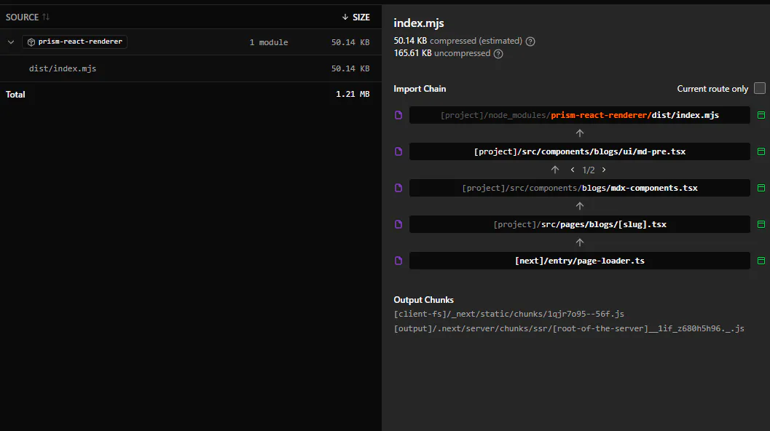The width and height of the screenshot is (770, 431).
Task: Click the server ssr chunk output path
Action: (x=569, y=328)
